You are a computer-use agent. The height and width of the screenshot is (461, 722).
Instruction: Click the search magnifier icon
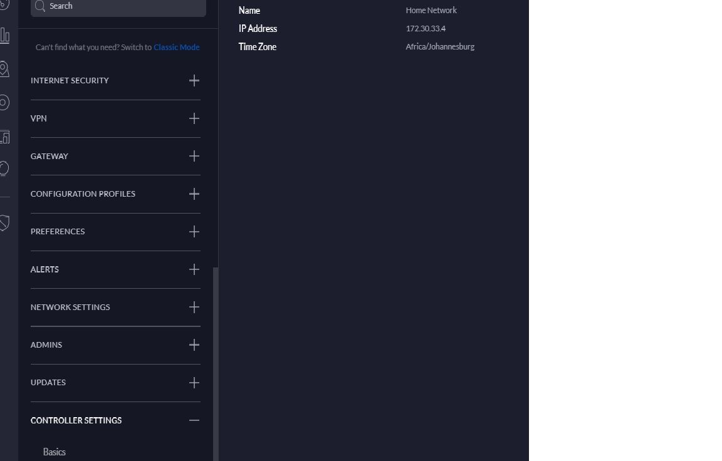(x=40, y=6)
